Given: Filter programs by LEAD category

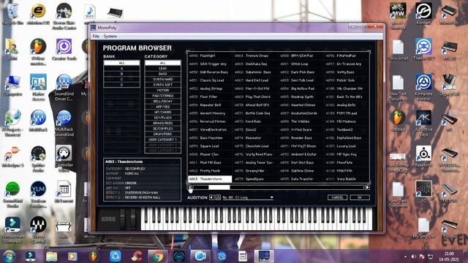Looking at the screenshot, I should click(162, 68).
